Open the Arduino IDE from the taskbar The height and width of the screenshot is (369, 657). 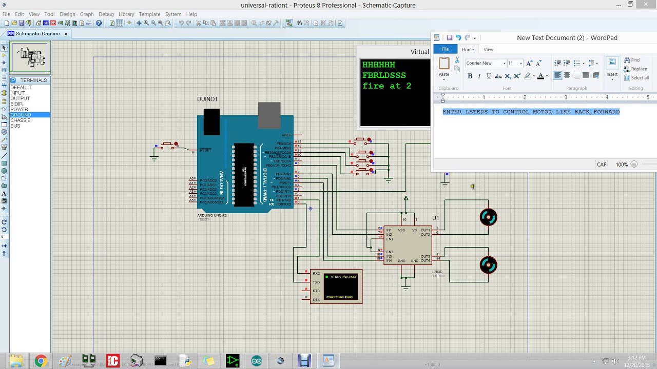point(256,361)
